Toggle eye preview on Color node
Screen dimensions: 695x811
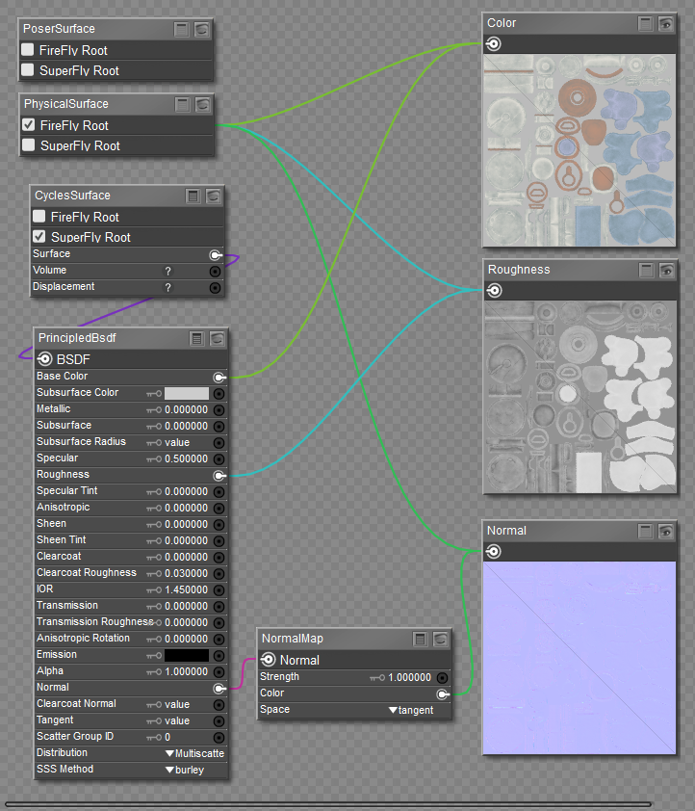pos(665,23)
